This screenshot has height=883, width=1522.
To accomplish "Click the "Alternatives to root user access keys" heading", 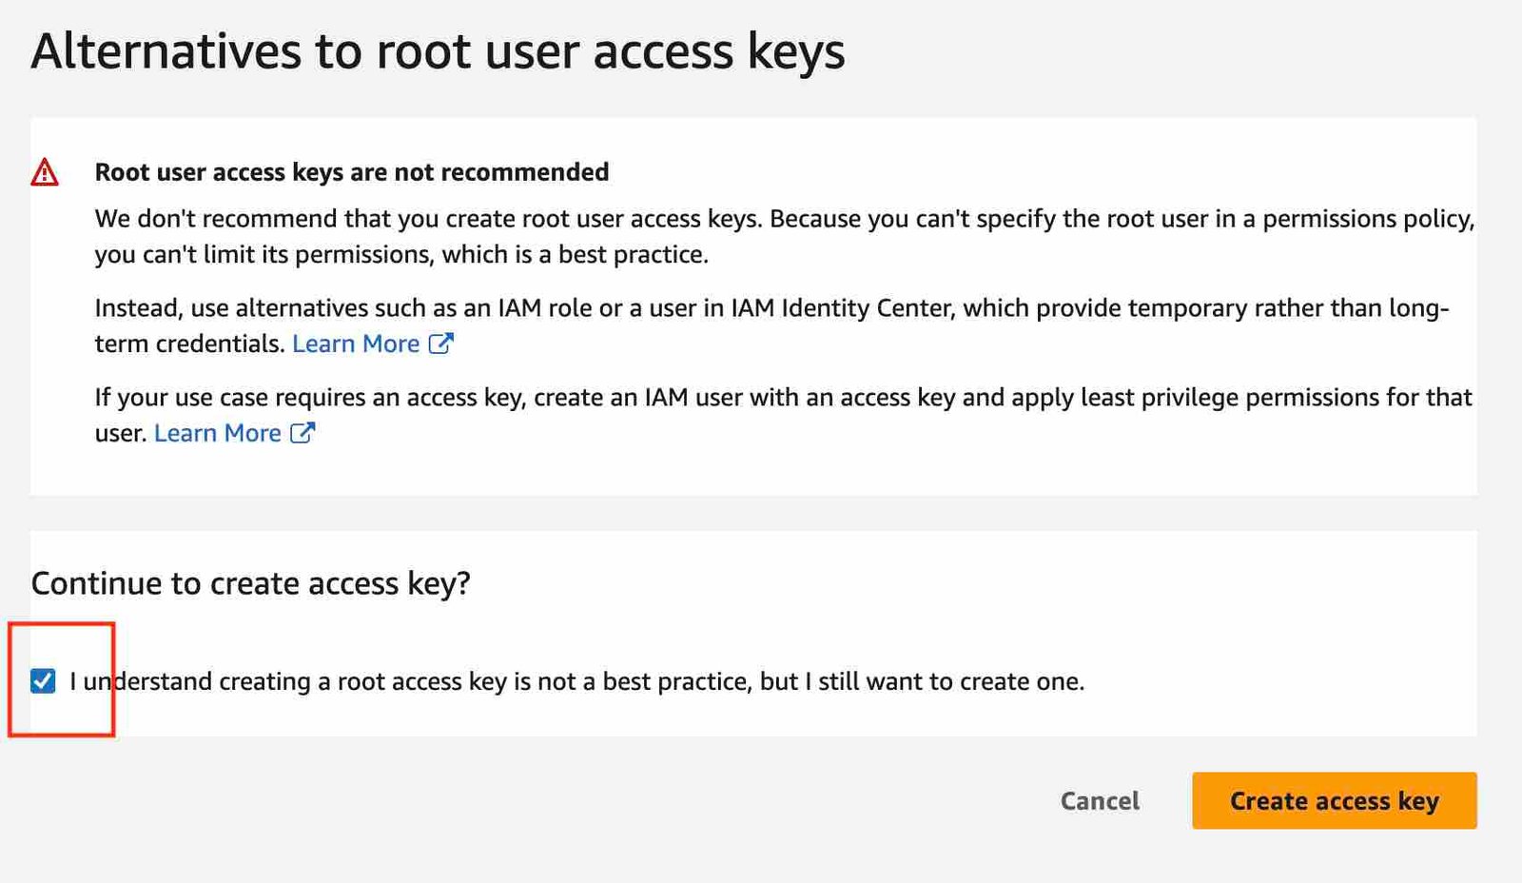I will coord(438,51).
